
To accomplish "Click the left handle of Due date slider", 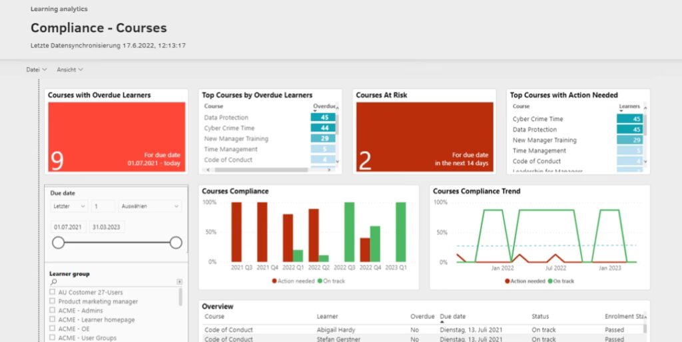I will [59, 243].
